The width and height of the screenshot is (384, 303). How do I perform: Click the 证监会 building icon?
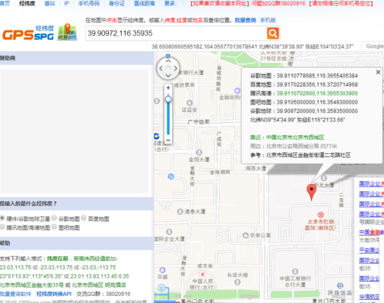tap(189, 103)
